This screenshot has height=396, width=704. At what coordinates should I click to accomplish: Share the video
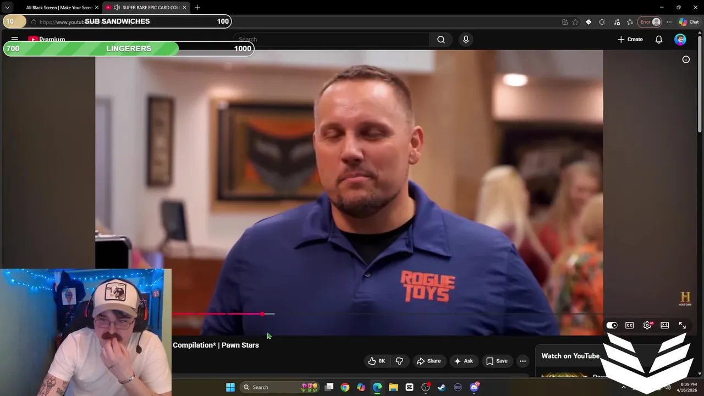point(429,361)
